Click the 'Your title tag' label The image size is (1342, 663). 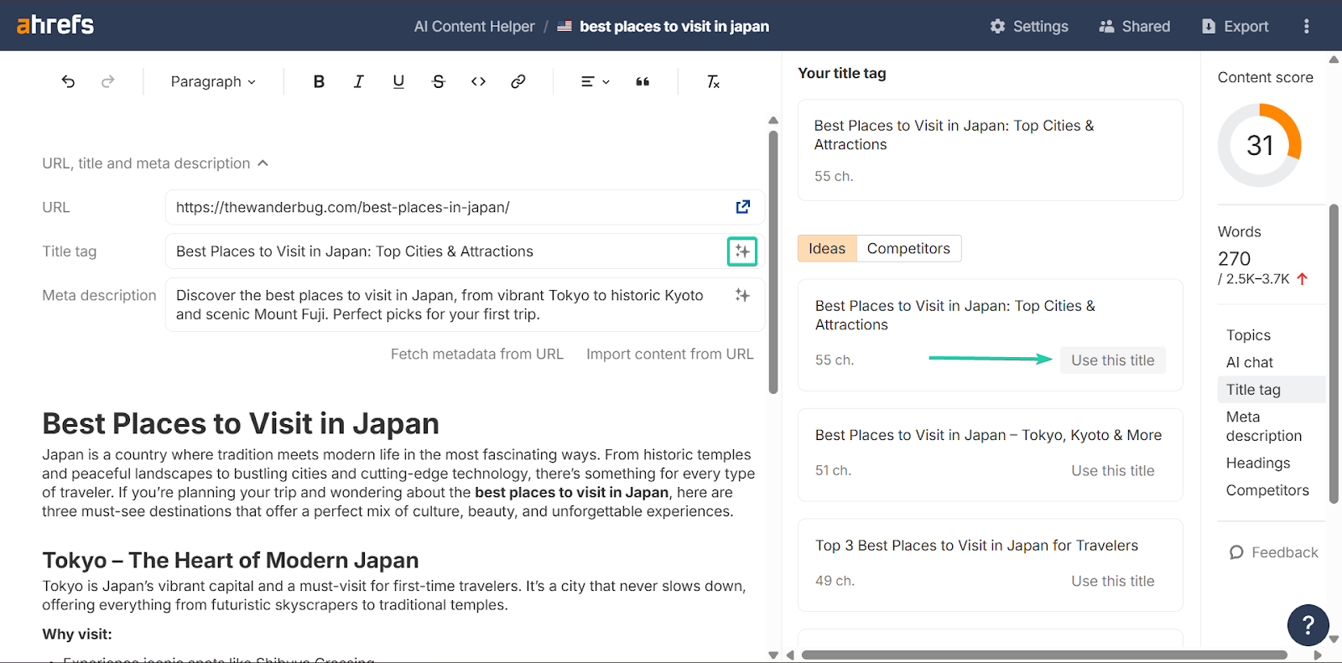tap(842, 73)
